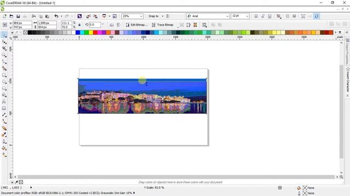Screen dimensions: 350x196
Task: Open a file using folder icon
Action: coord(11,16)
